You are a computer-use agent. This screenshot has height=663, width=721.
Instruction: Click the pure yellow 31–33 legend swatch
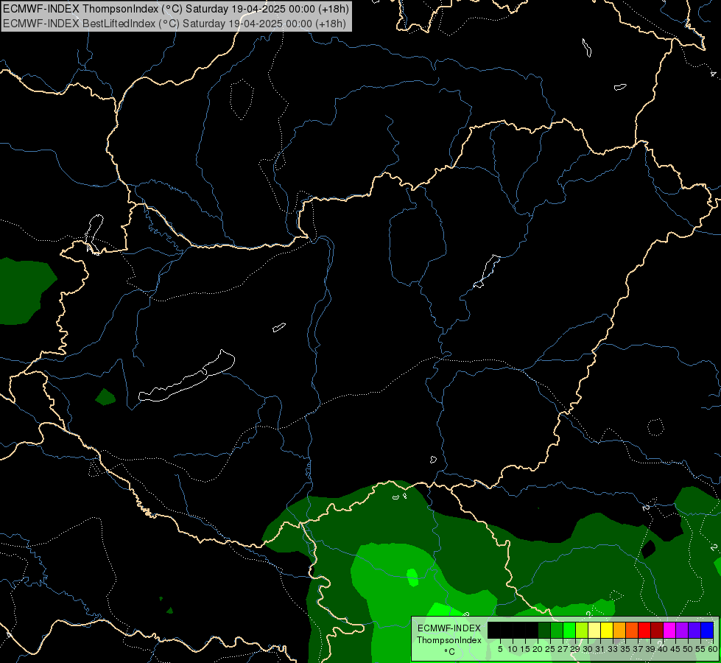pos(607,630)
